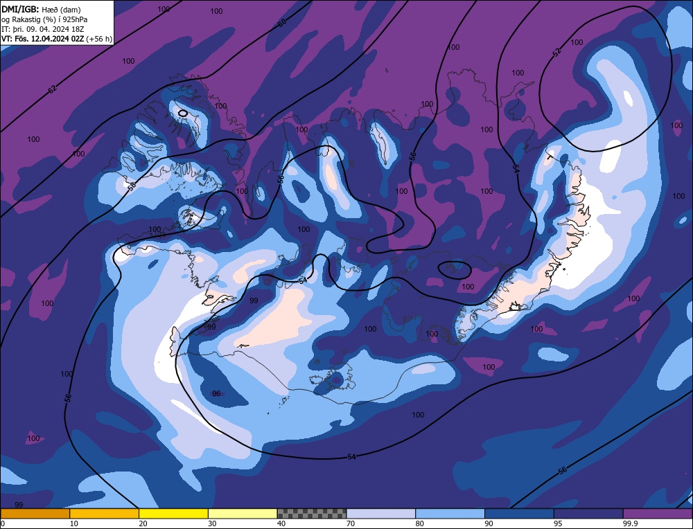Click the '99.9' legend scale value
The image size is (693, 529).
click(x=630, y=523)
